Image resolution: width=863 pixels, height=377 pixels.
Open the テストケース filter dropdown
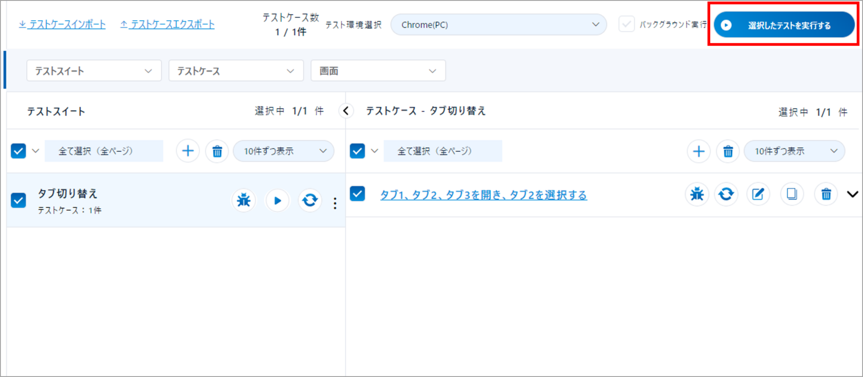pos(236,71)
